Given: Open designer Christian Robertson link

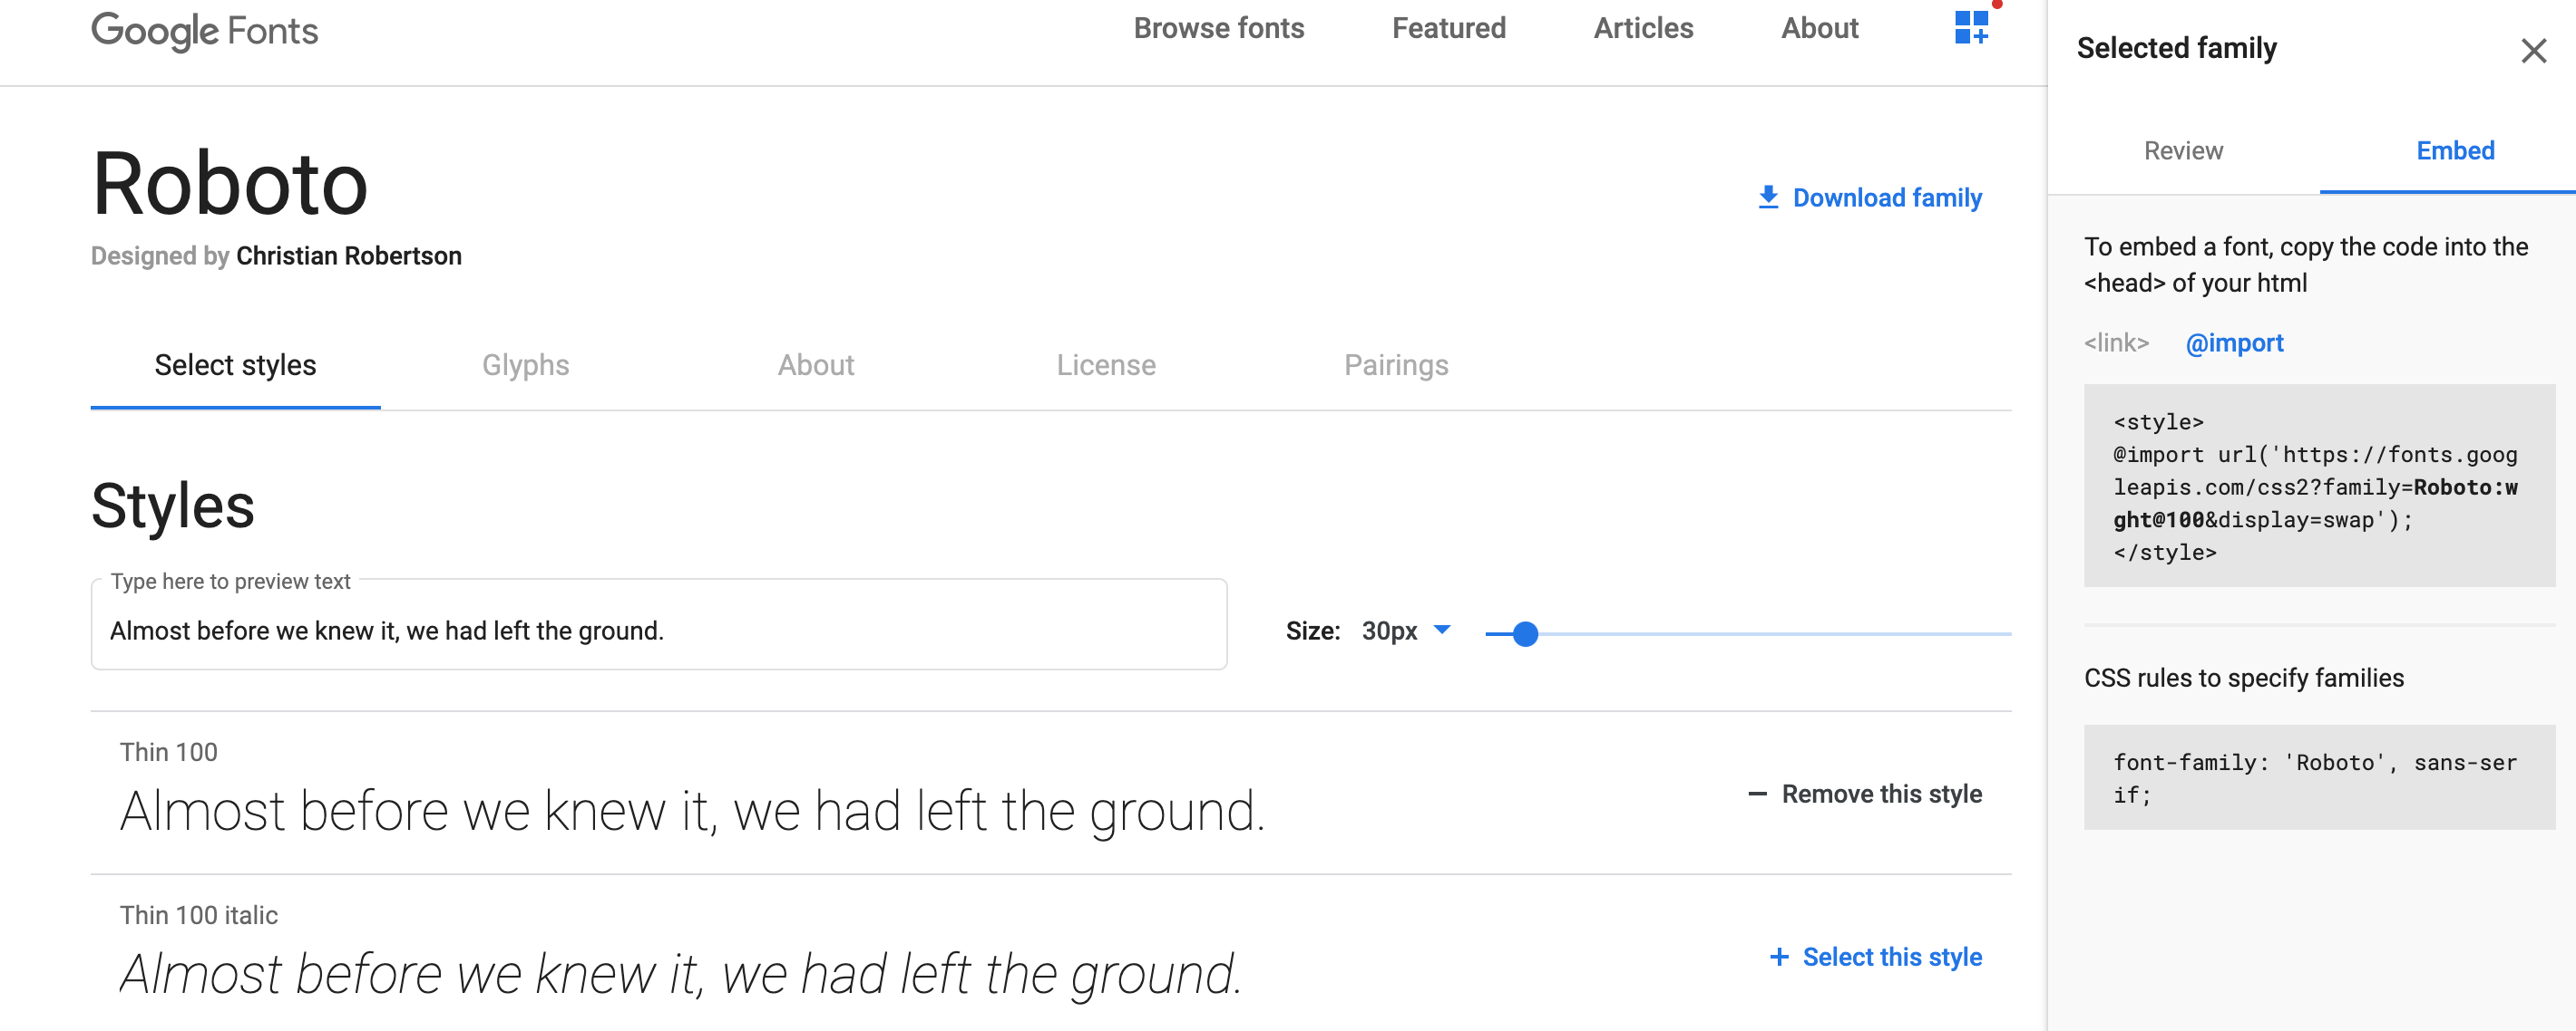Looking at the screenshot, I should click(349, 255).
